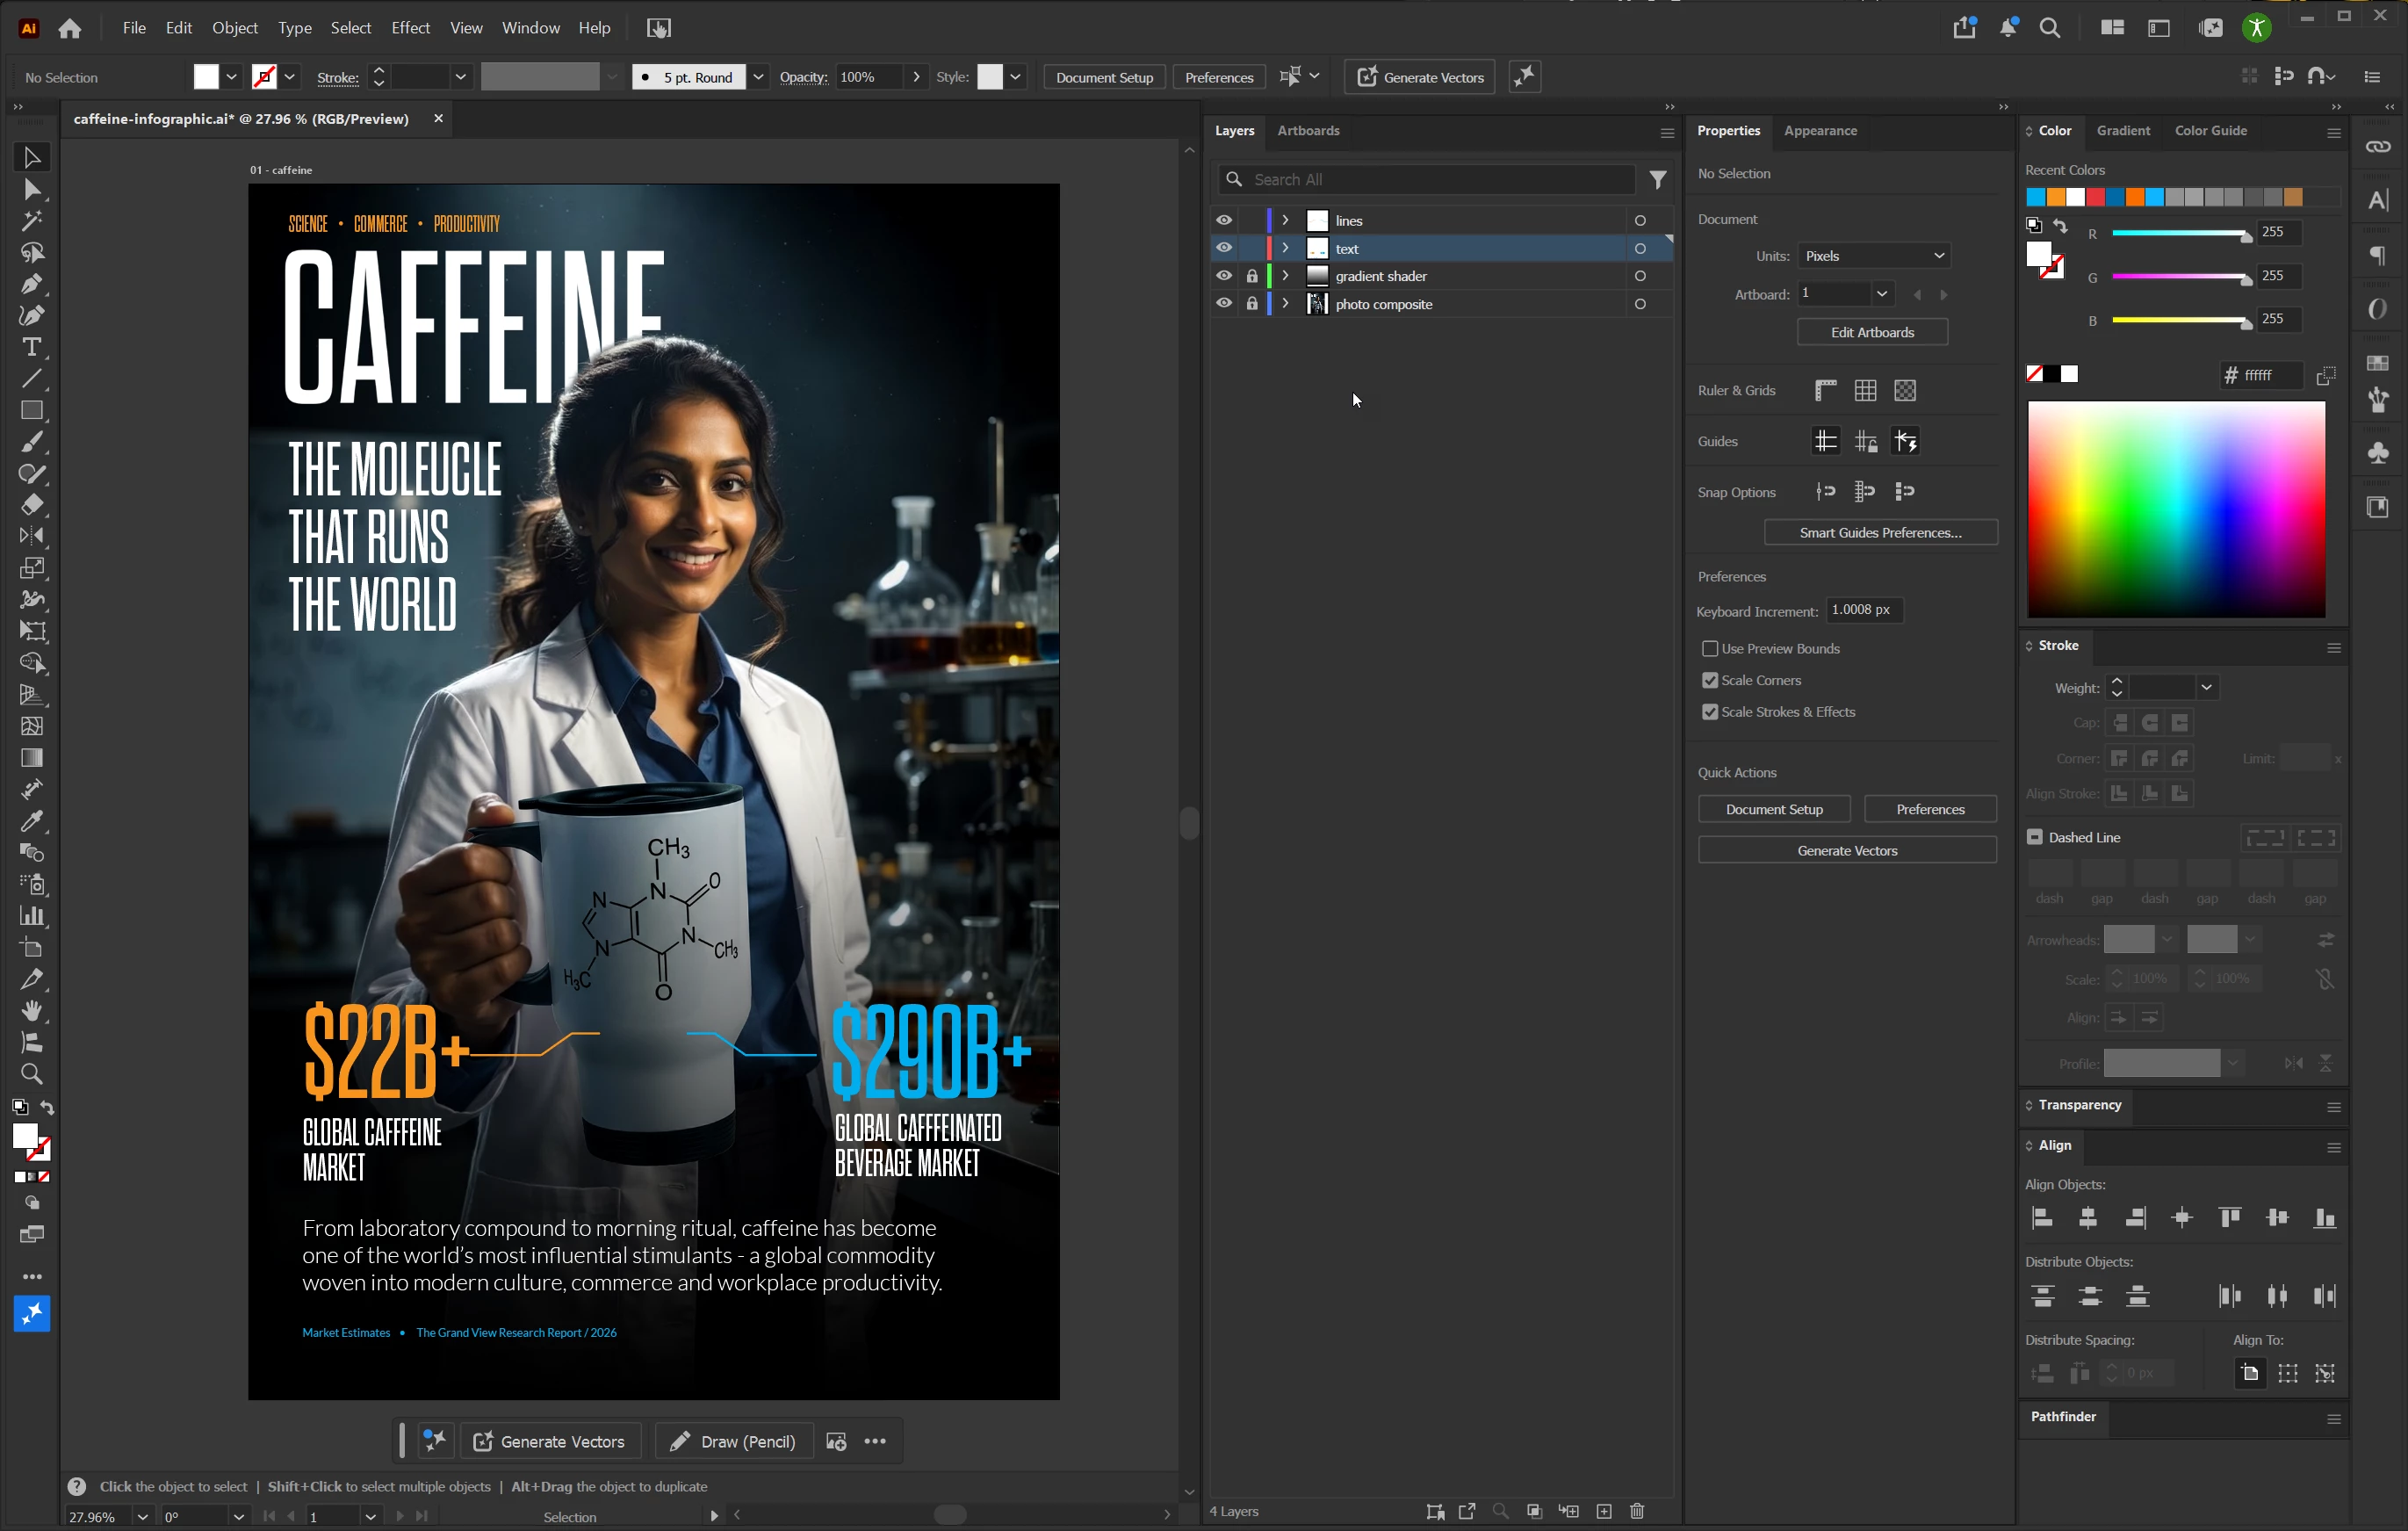Image resolution: width=2408 pixels, height=1531 pixels.
Task: Open the 5 pt. Round brush dropdown
Action: point(759,77)
